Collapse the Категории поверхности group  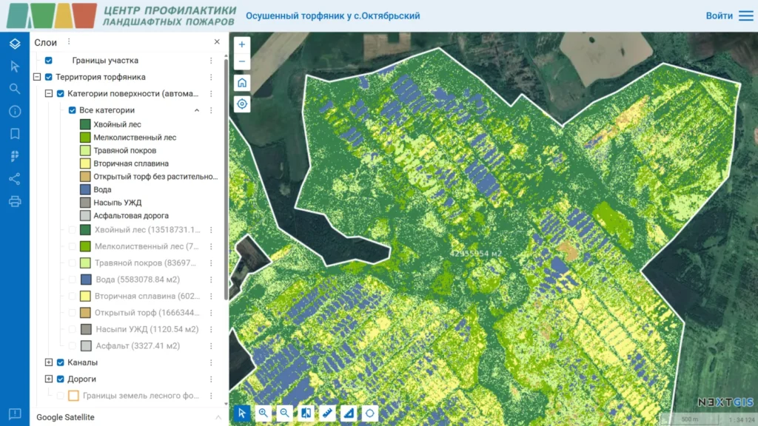point(49,93)
